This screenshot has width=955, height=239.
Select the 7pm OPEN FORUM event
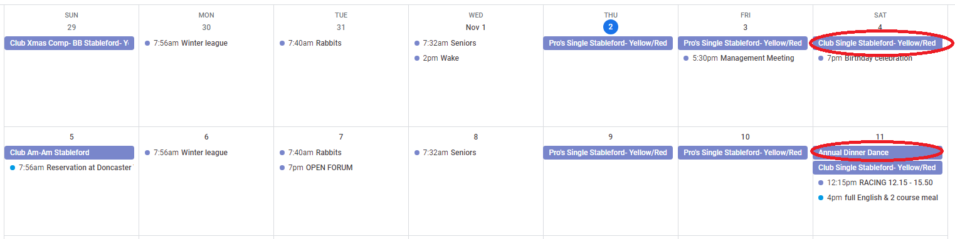pos(316,168)
